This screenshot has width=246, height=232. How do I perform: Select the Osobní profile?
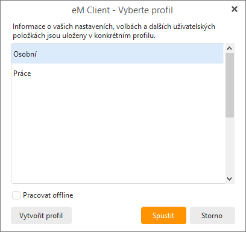coord(118,54)
